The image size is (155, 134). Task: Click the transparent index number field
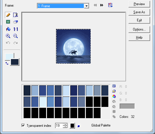[59, 126]
